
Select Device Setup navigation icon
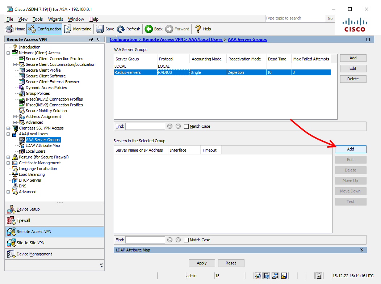click(11, 209)
